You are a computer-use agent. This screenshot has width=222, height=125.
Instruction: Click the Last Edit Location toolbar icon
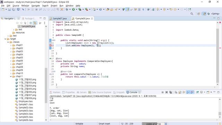171,9
